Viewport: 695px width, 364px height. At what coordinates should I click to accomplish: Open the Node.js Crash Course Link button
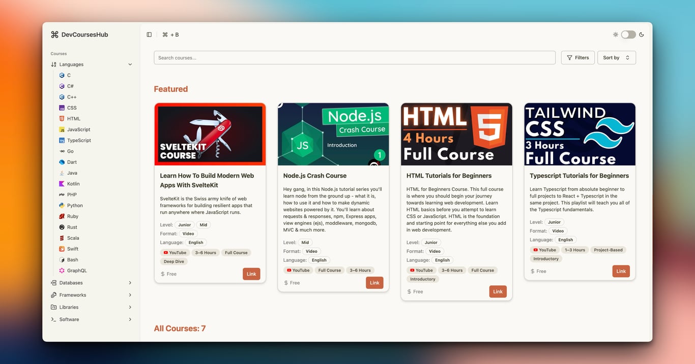[x=374, y=283]
